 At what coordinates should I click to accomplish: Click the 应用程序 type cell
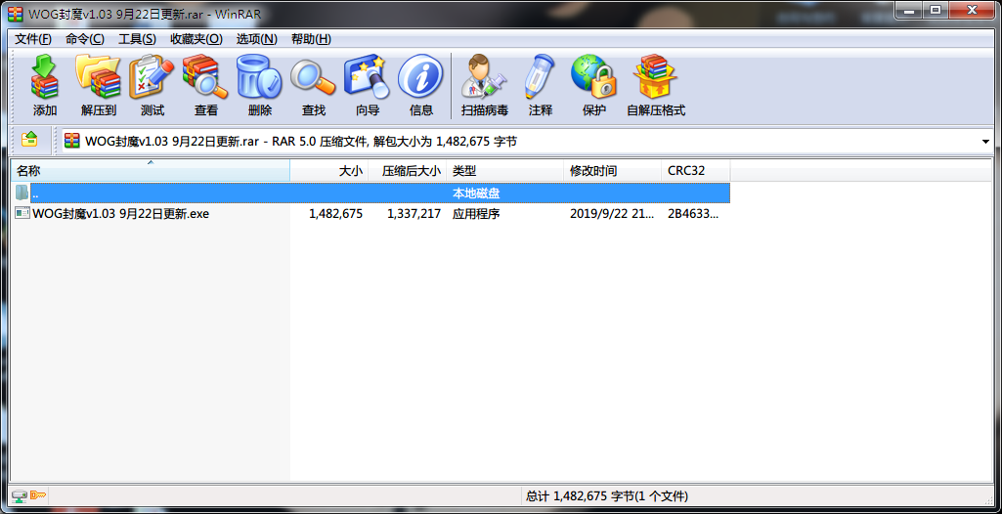(x=476, y=214)
